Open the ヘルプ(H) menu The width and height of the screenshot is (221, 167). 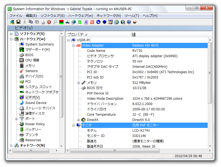[x=150, y=16]
